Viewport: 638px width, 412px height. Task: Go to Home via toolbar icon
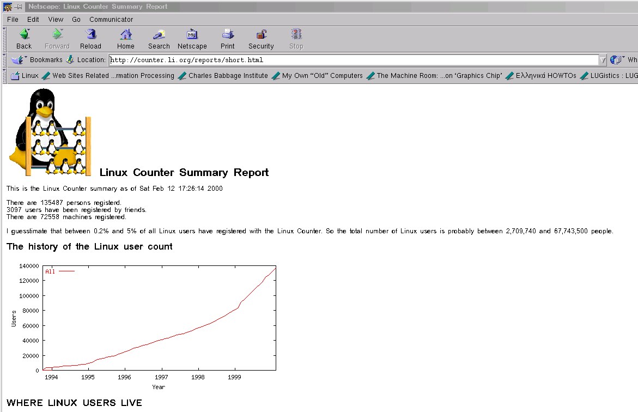(x=126, y=35)
